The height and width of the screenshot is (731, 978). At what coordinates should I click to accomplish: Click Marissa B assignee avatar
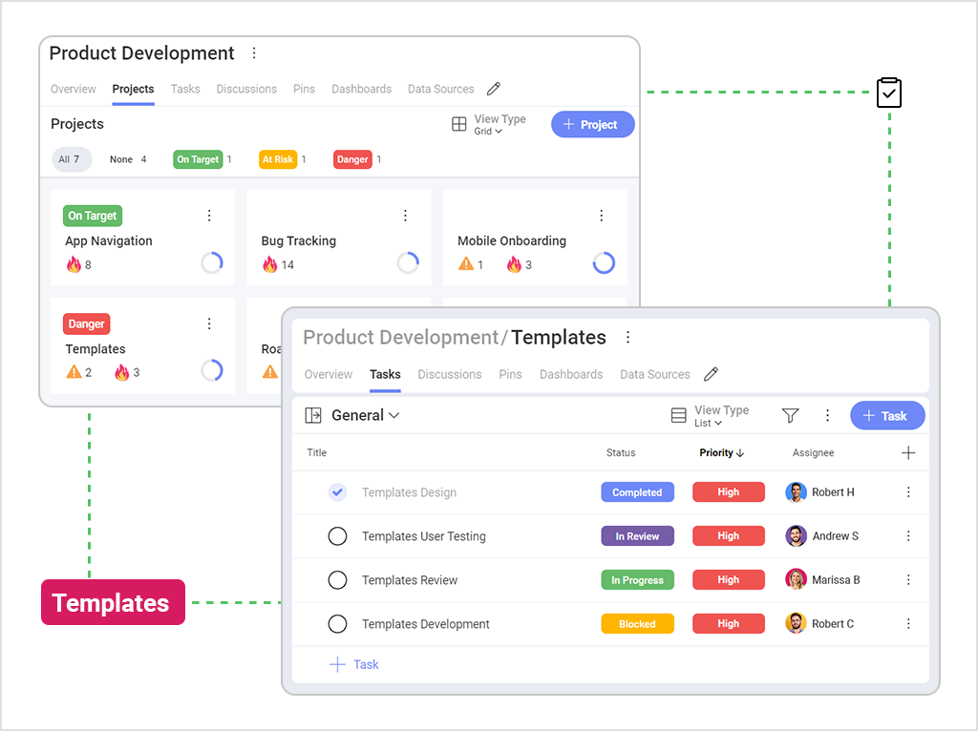coord(796,579)
